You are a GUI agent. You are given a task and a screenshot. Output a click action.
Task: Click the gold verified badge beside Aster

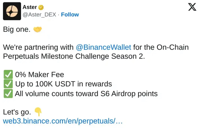point(41,7)
